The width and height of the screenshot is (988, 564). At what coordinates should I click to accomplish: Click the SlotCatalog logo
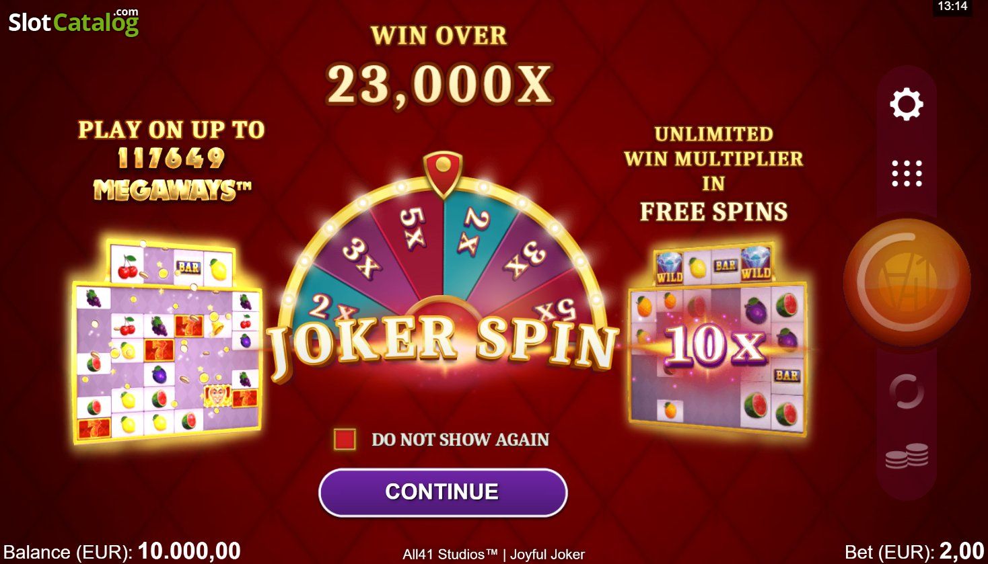73,22
